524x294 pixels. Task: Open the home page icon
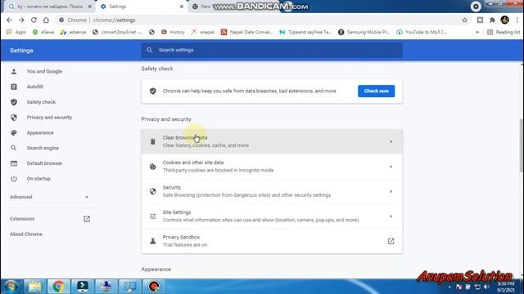(x=46, y=20)
